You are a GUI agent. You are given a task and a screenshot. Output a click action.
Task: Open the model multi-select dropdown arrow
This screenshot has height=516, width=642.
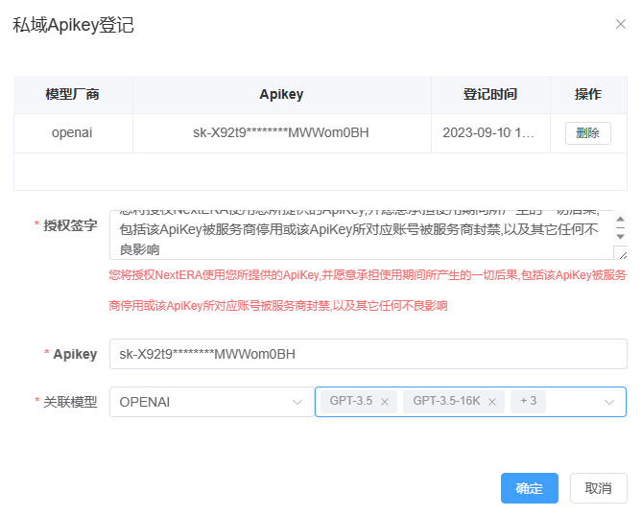pos(609,402)
